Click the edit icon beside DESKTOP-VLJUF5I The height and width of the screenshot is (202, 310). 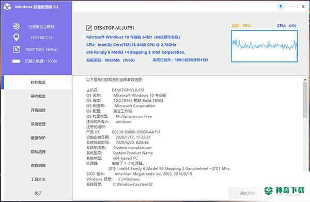[x=89, y=28]
